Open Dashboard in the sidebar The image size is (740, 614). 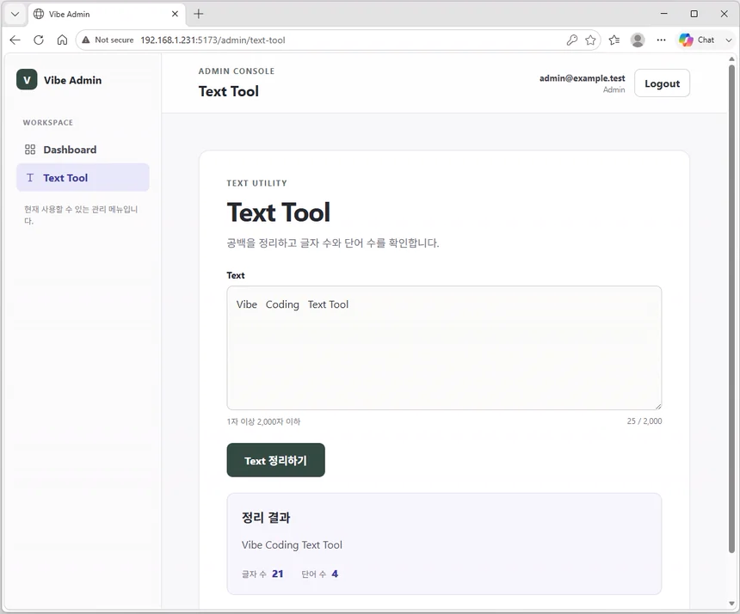pos(83,150)
